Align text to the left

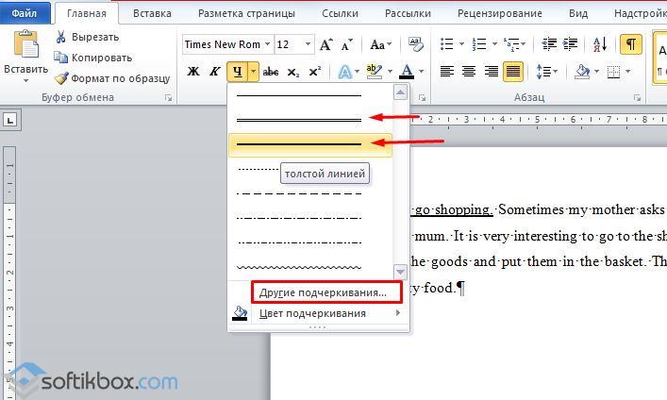click(446, 72)
